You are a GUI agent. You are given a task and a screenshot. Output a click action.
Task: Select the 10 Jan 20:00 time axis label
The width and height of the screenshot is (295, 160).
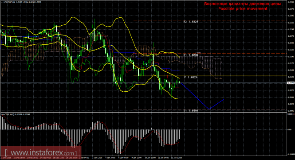pos(150,158)
